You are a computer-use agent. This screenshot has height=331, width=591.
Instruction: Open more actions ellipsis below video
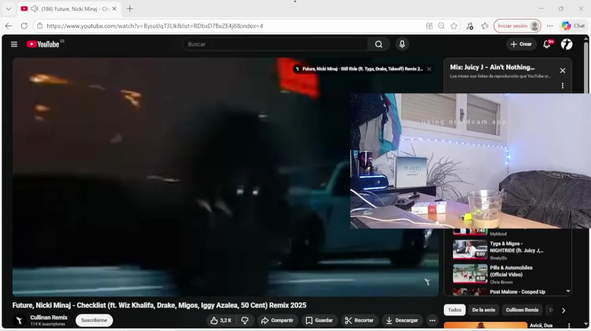tap(432, 320)
